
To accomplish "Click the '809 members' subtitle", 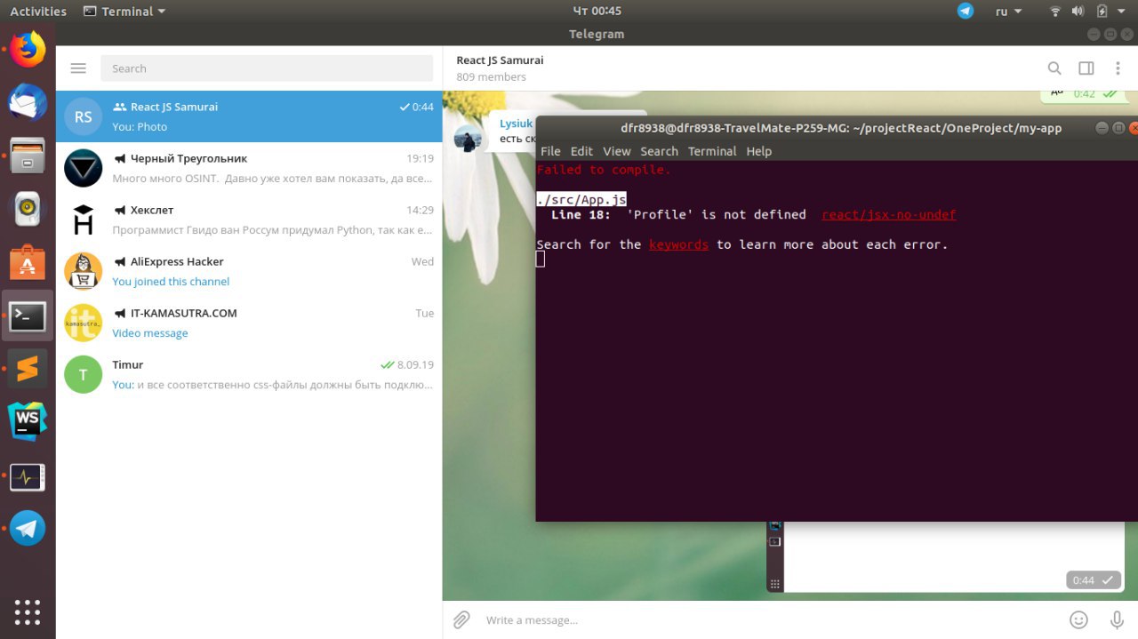I will pyautogui.click(x=491, y=77).
